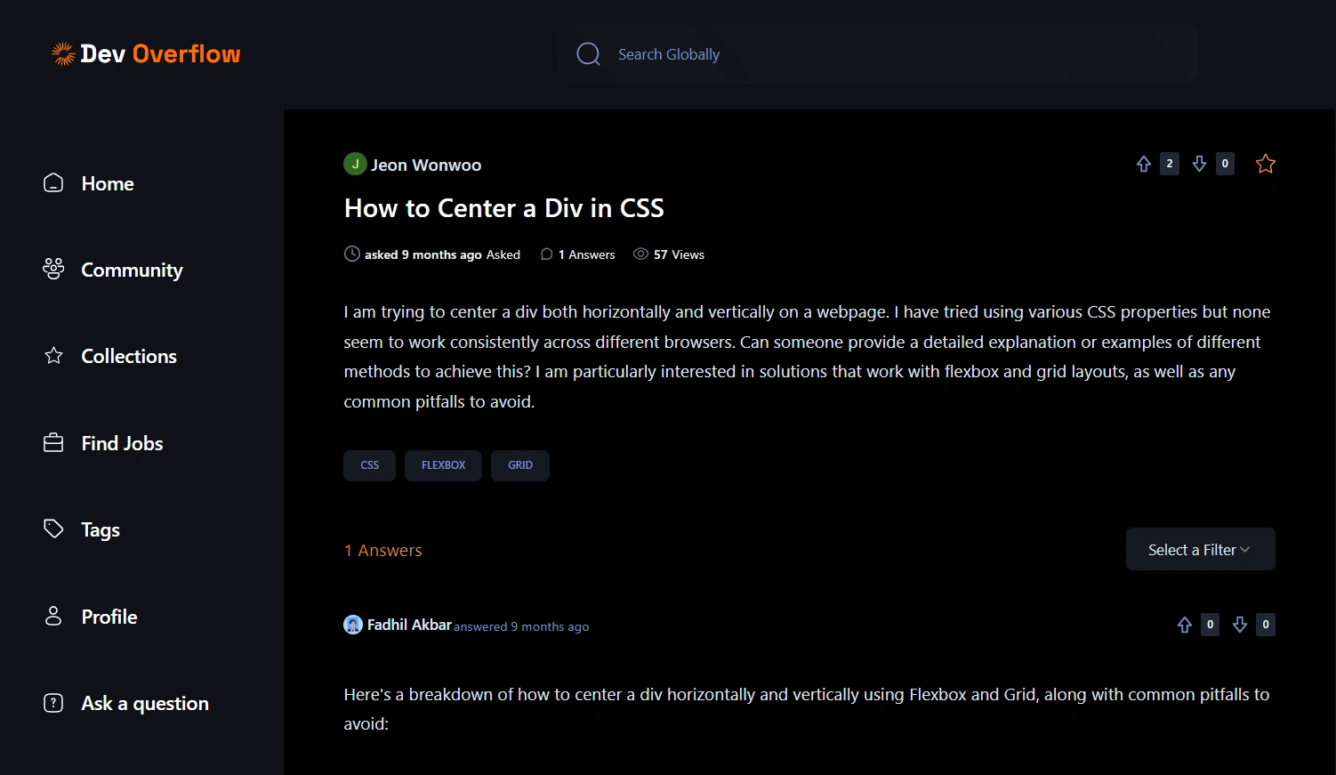This screenshot has height=775, width=1336.
Task: Click the Dev Overflow sunburst logo icon
Action: [x=63, y=53]
